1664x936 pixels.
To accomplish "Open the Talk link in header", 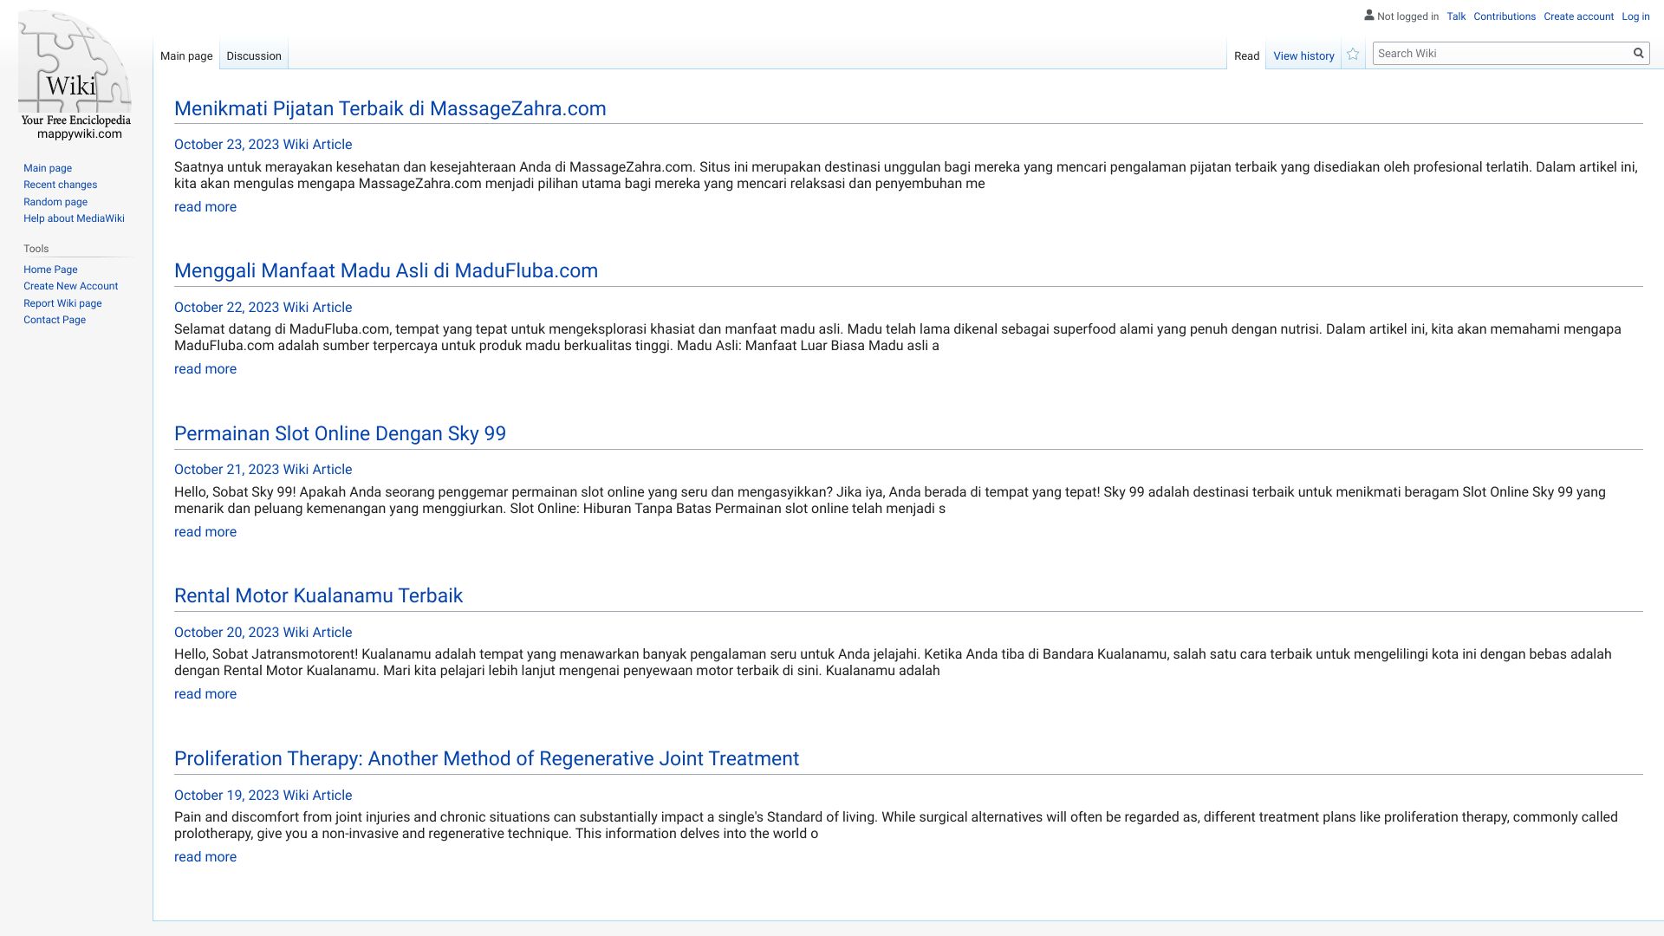I will pos(1456,16).
